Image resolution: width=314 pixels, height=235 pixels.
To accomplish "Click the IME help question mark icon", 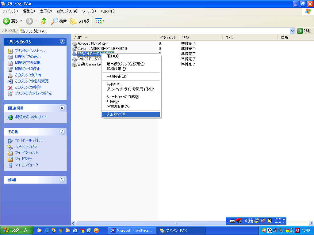I will [x=270, y=221].
